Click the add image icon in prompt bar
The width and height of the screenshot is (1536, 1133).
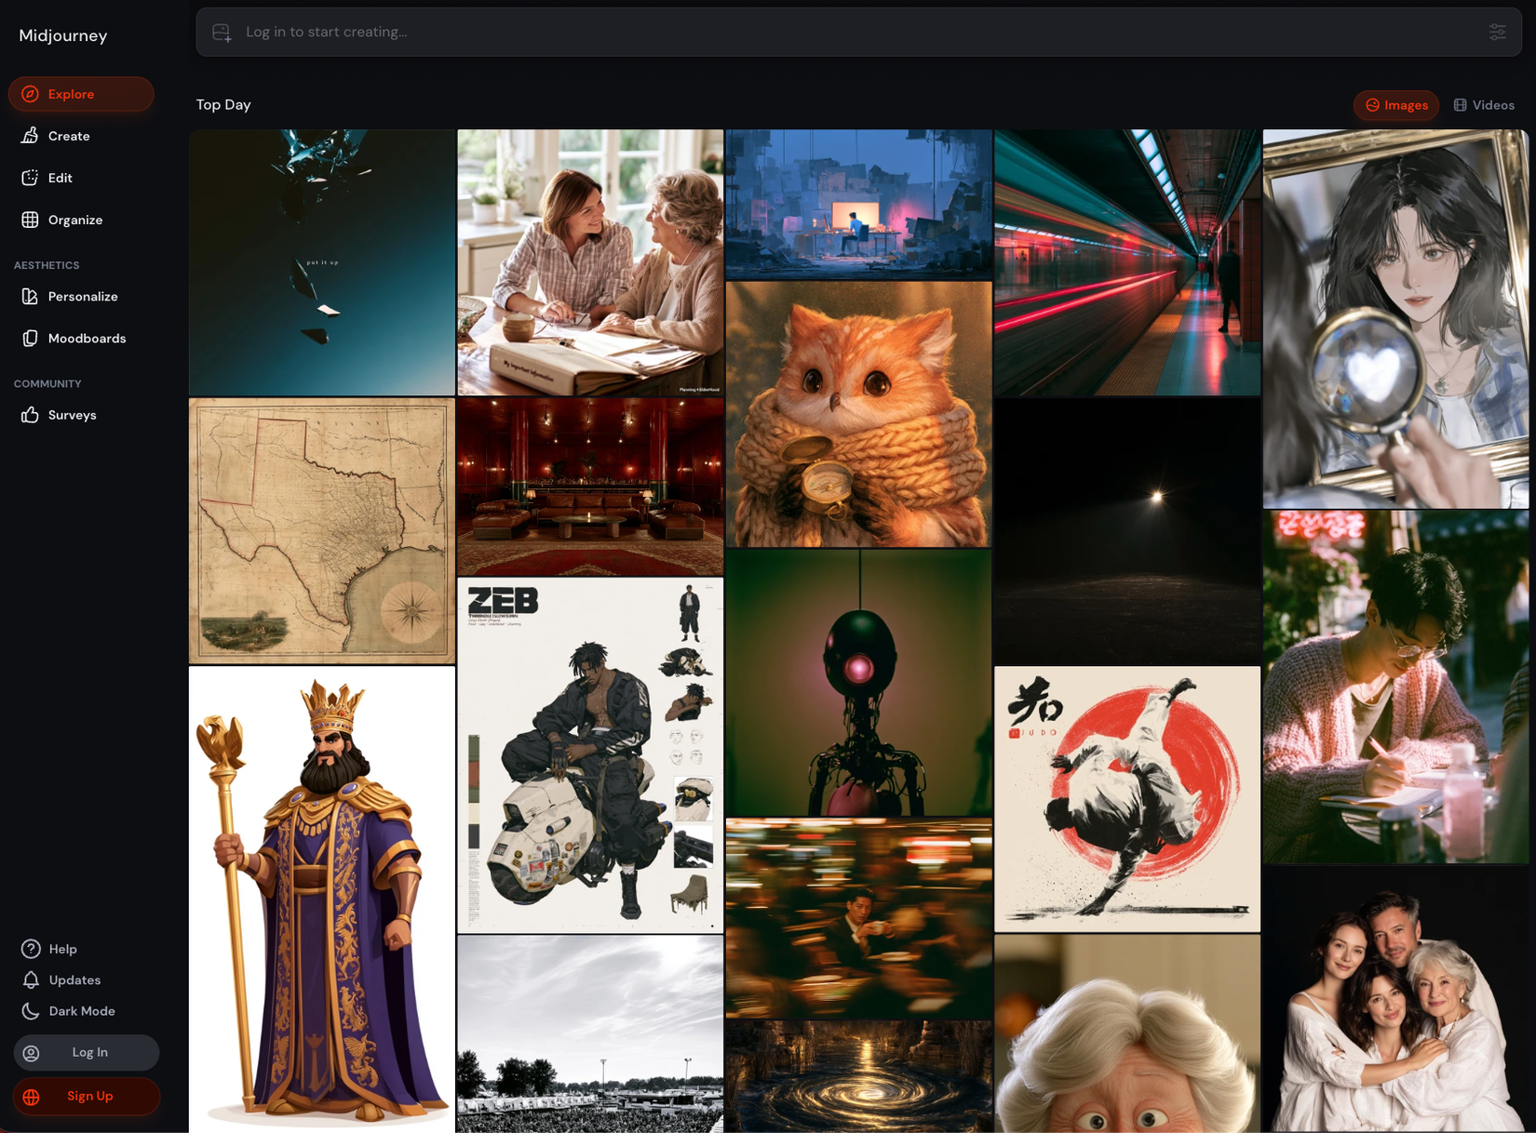click(222, 33)
